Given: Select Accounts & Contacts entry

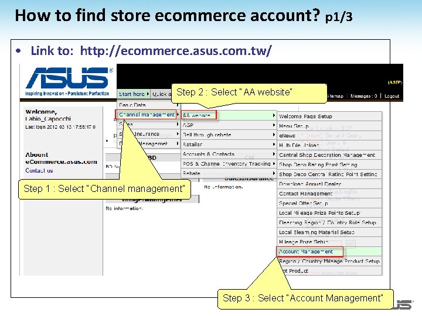Looking at the screenshot, I should pyautogui.click(x=229, y=154).
